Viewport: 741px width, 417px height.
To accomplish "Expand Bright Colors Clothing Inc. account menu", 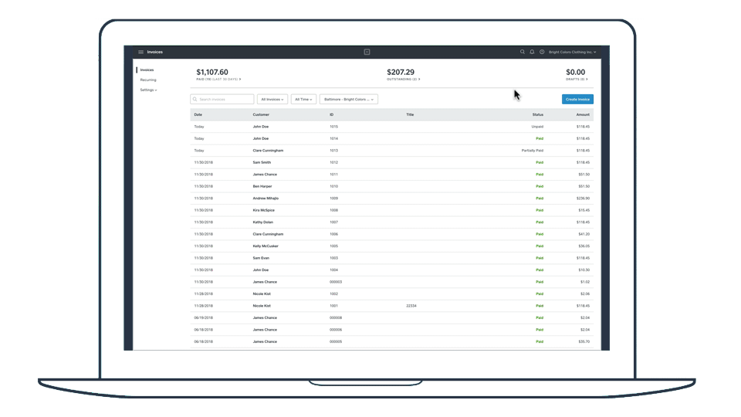I will [572, 52].
